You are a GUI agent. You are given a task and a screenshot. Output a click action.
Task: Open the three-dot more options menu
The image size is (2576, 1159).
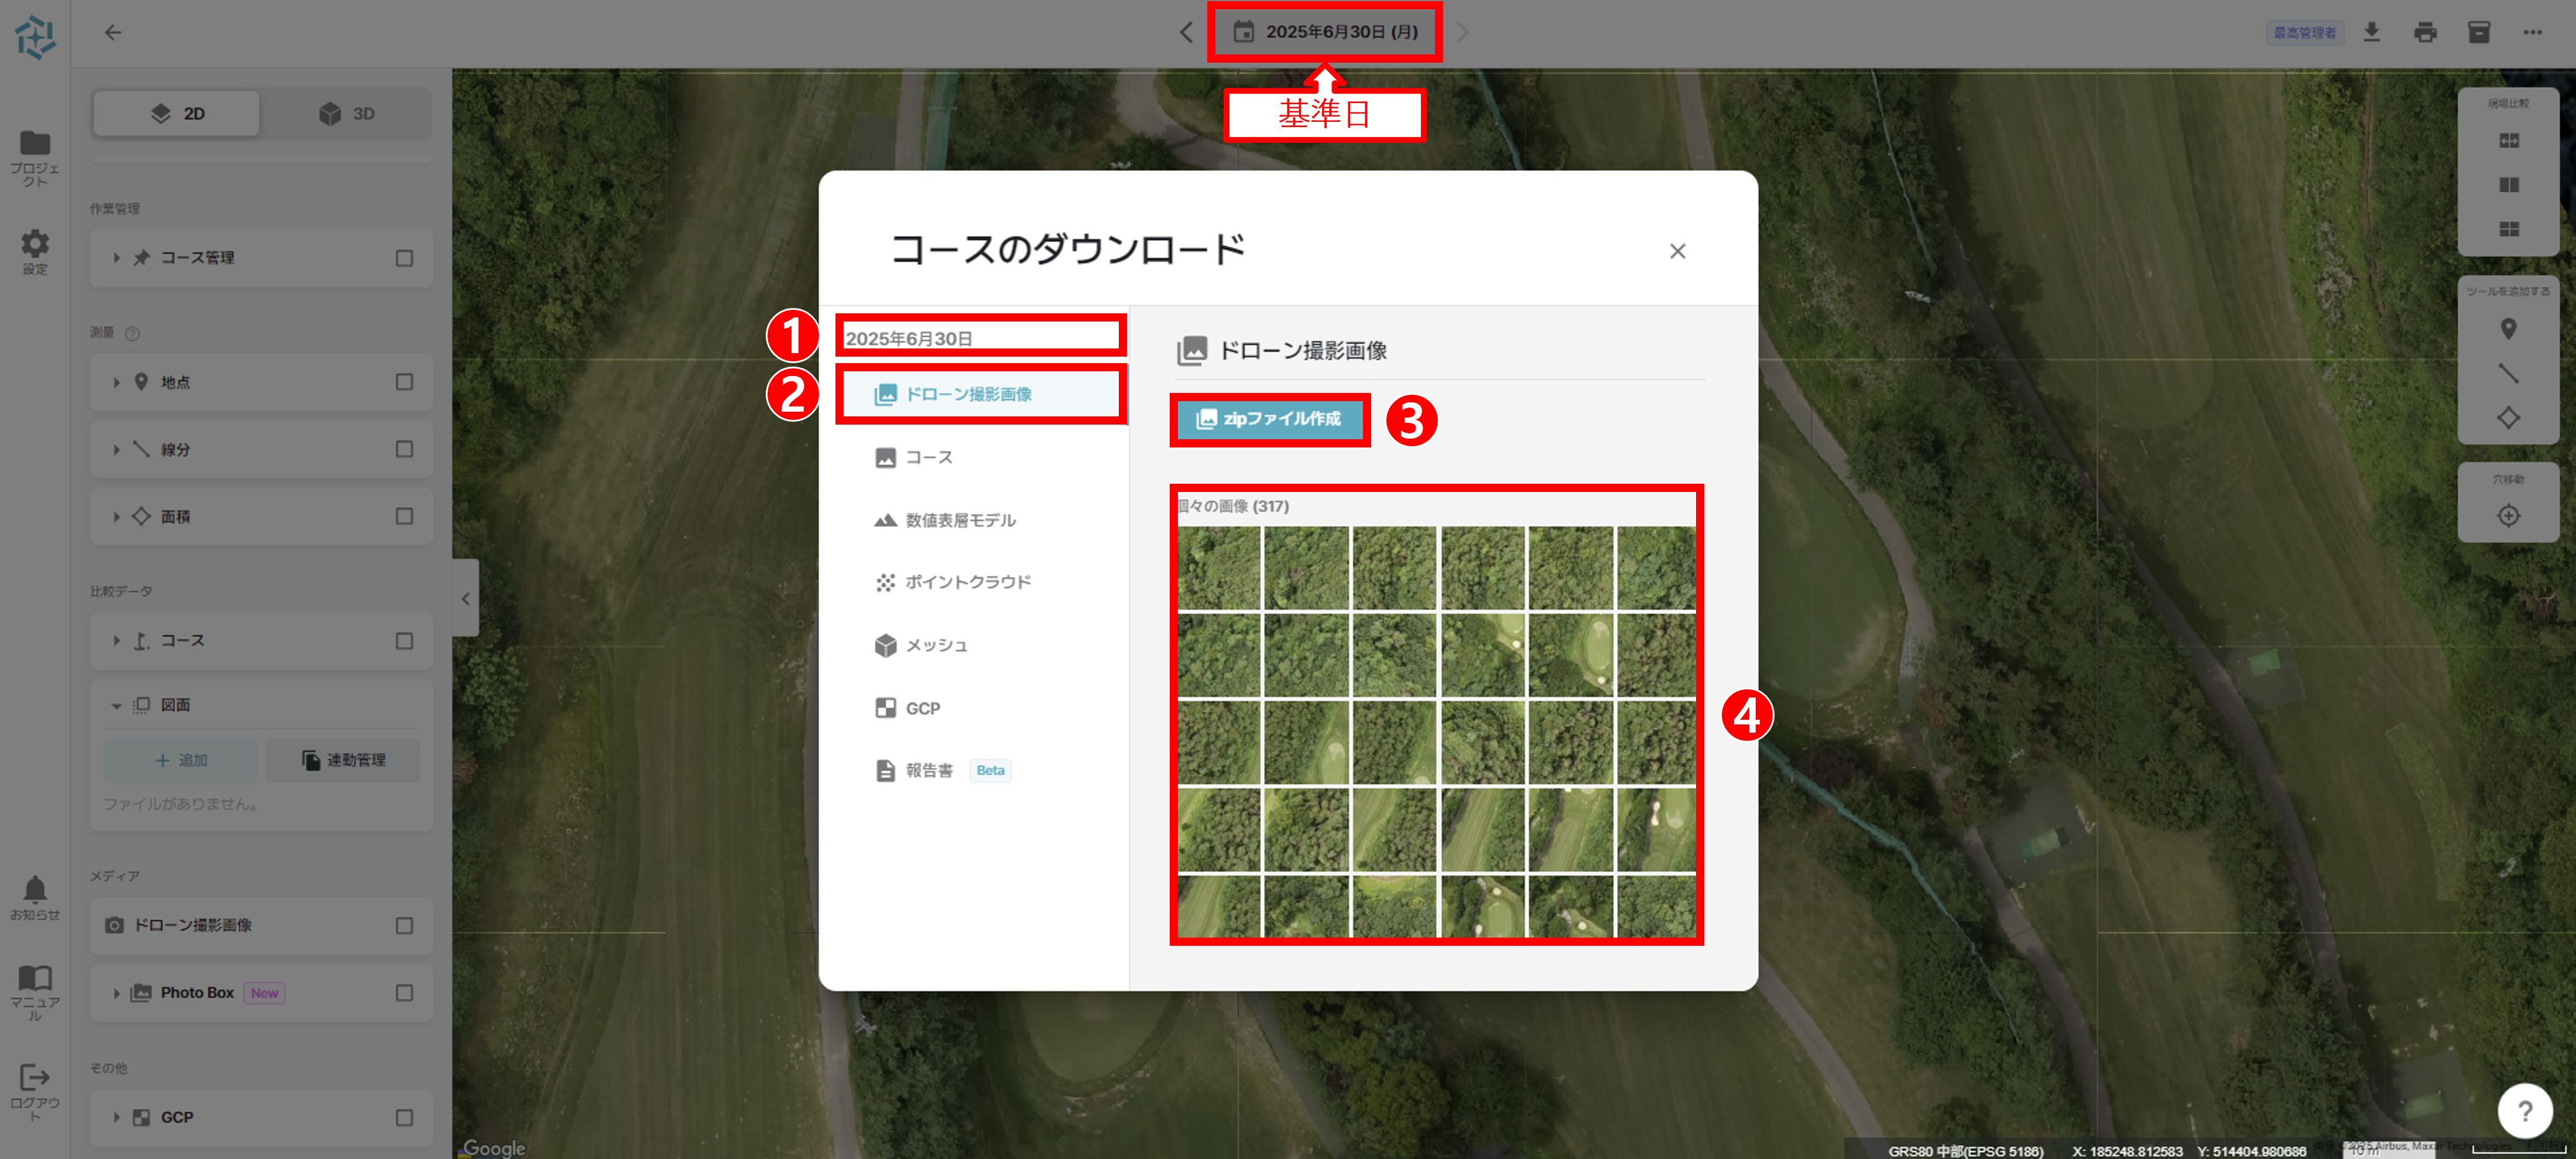pos(2532,32)
